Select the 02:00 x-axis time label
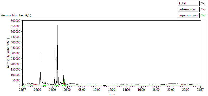Screen dimensions: 208x96 point(37,90)
